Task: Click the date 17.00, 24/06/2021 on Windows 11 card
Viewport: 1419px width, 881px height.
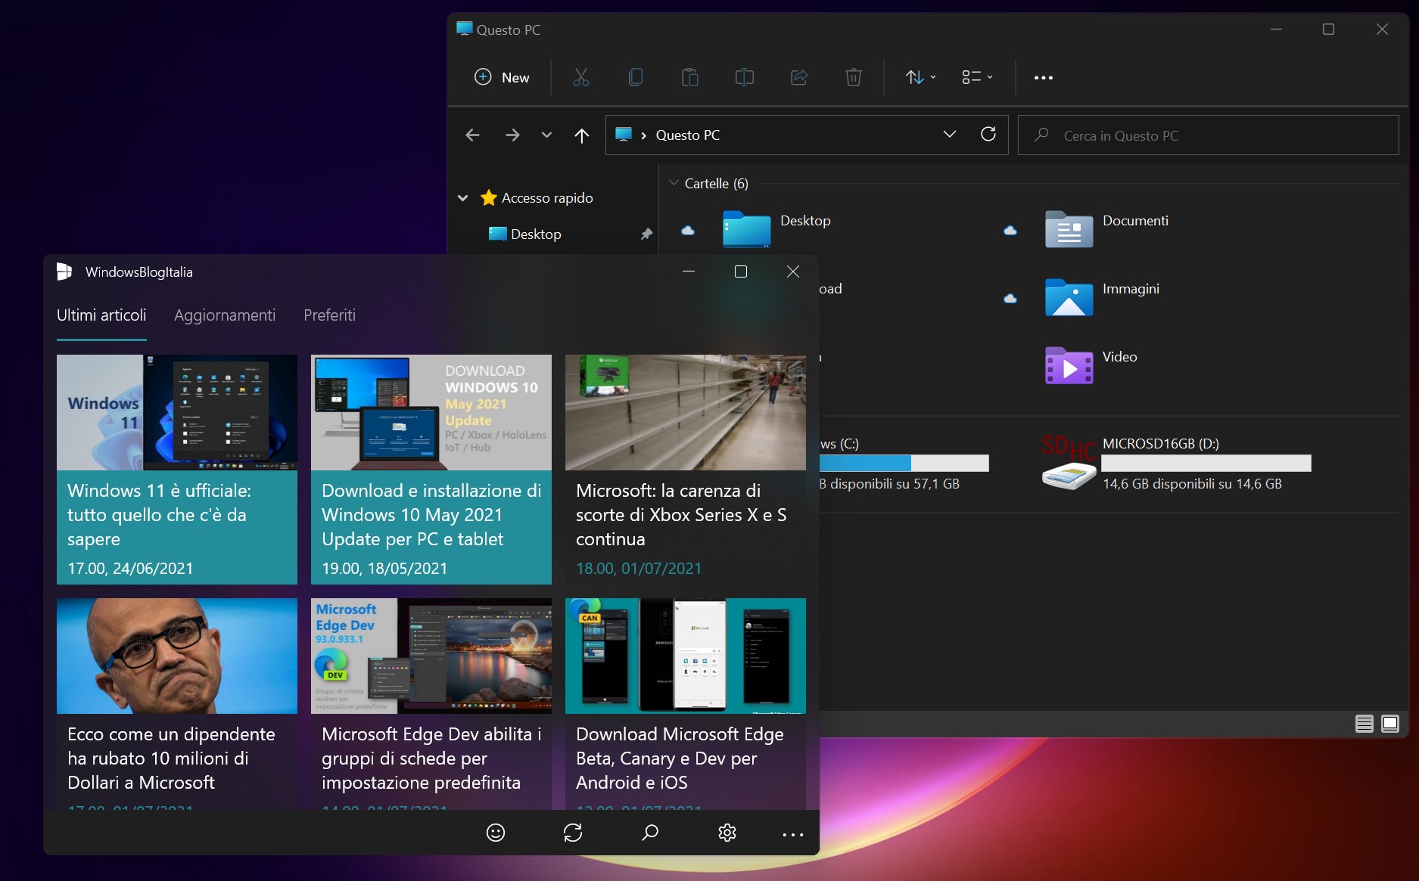Action: pyautogui.click(x=130, y=568)
